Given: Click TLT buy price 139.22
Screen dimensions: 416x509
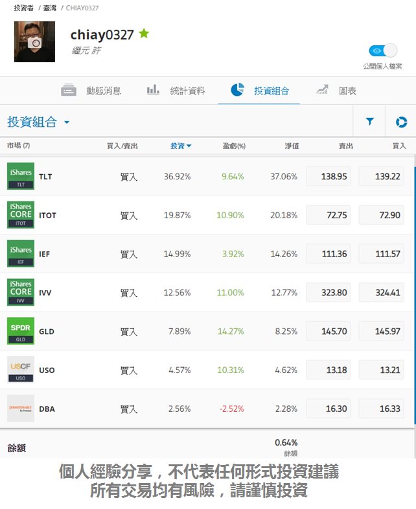Looking at the screenshot, I should click(382, 176).
